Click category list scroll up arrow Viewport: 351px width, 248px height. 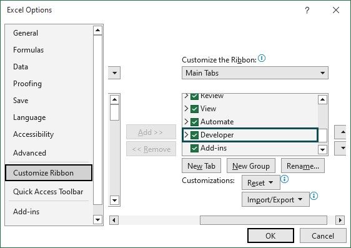pyautogui.click(x=97, y=31)
